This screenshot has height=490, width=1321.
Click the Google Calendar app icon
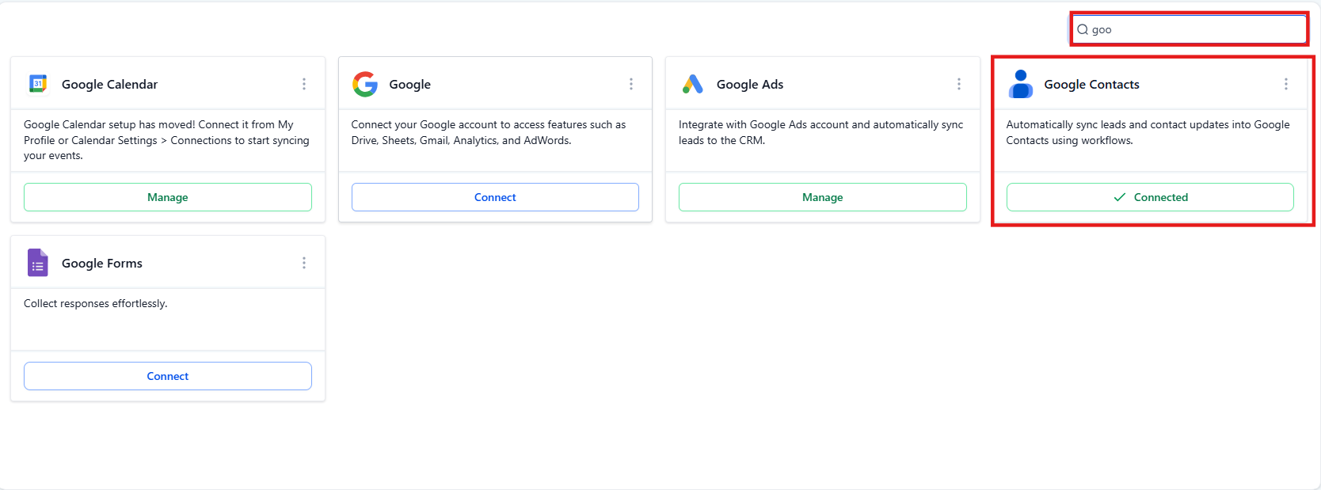(38, 84)
